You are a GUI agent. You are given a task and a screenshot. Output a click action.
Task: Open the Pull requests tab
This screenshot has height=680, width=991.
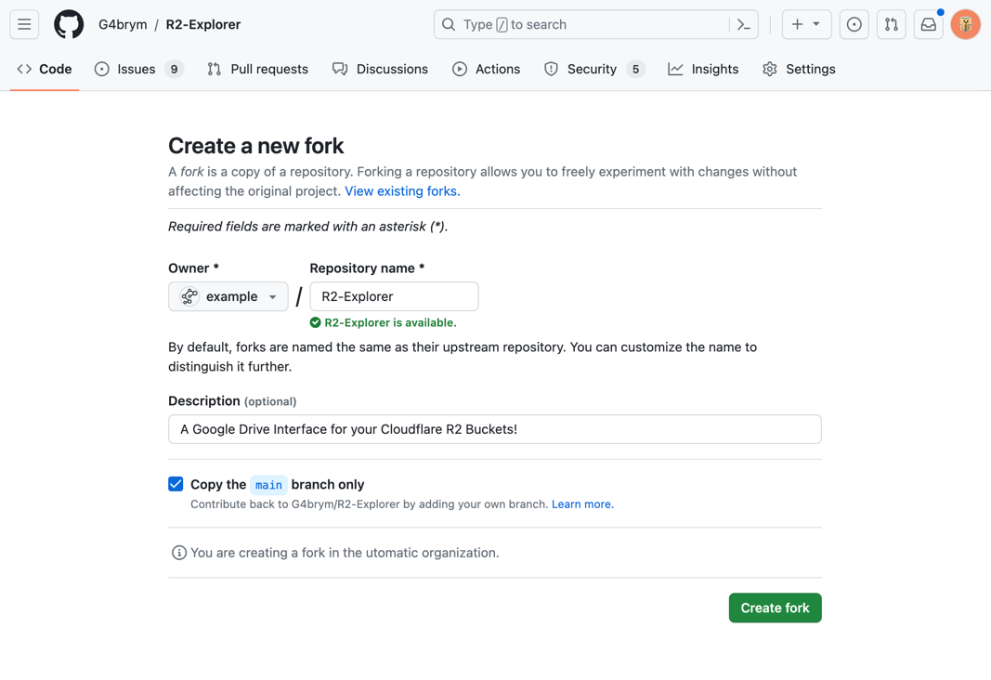coord(257,69)
